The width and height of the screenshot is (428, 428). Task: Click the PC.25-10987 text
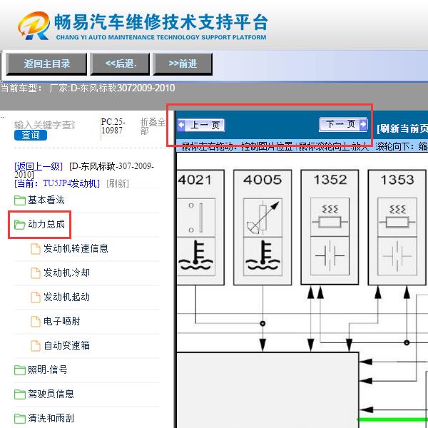tap(113, 126)
